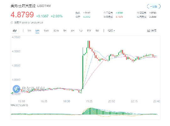170x126 pixels.
Task: Click the Wallstreetcn watermark logo on chart
Action: tap(16, 89)
